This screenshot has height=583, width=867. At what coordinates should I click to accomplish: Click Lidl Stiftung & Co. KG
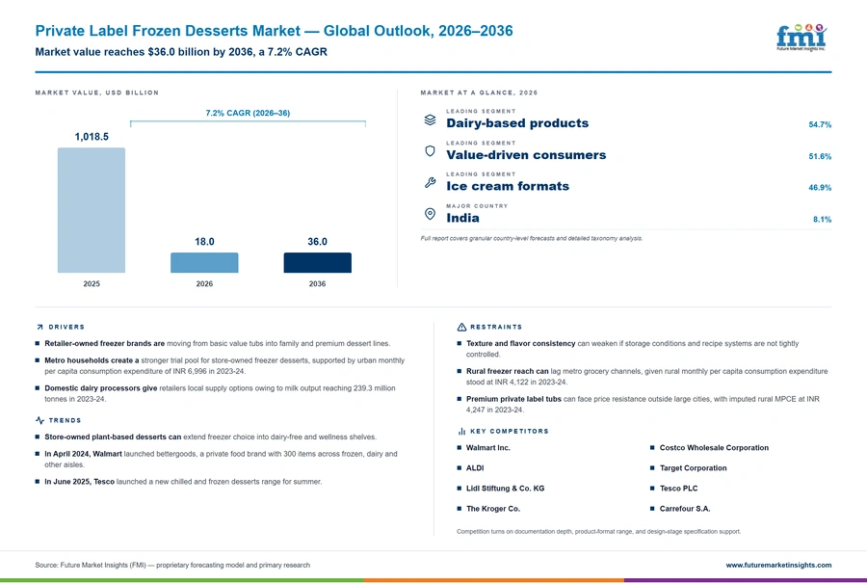(506, 489)
